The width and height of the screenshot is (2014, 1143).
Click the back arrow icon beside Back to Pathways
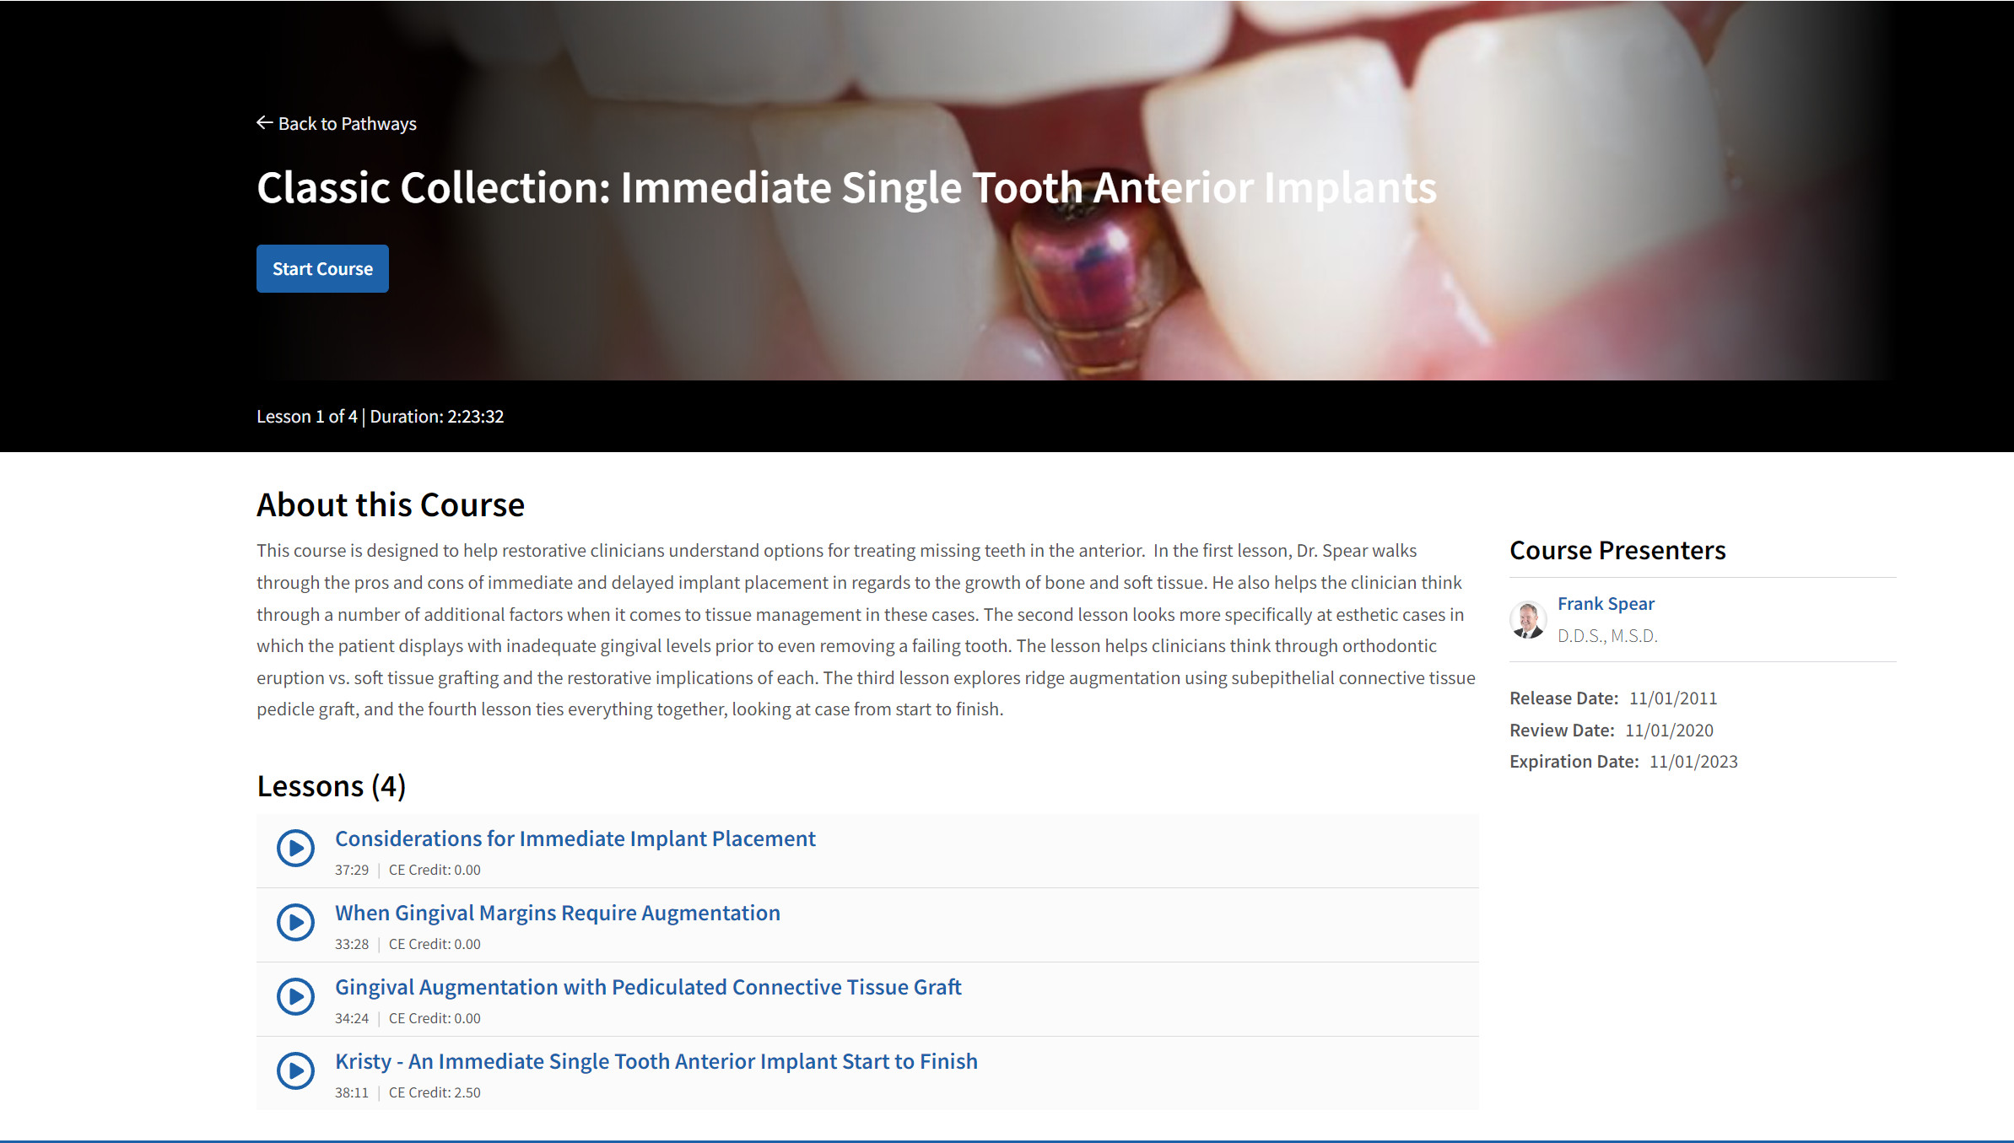(264, 123)
